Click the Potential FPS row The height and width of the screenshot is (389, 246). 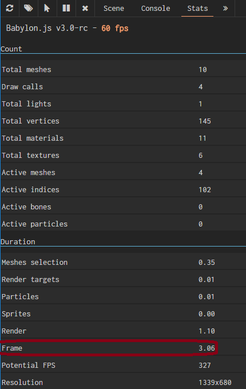point(123,365)
